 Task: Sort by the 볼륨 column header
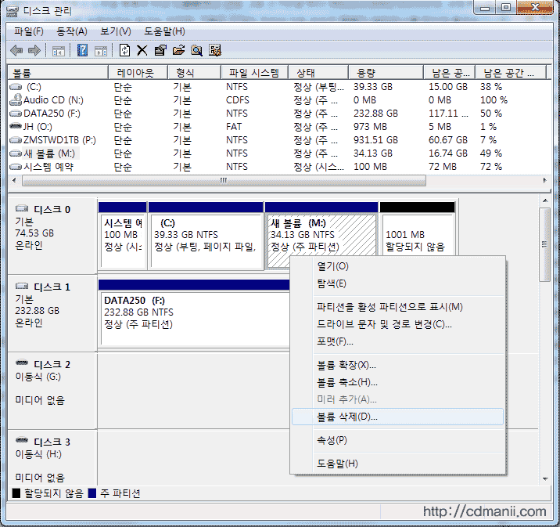point(58,73)
